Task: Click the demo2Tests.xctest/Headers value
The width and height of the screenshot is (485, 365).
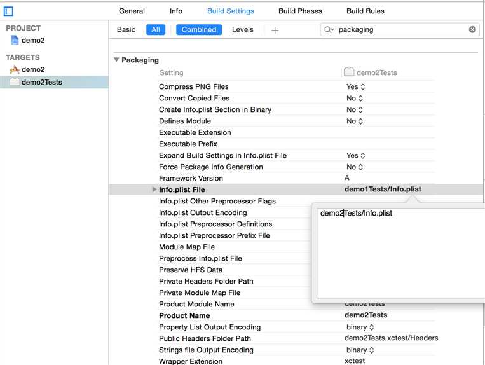Action: tap(392, 338)
